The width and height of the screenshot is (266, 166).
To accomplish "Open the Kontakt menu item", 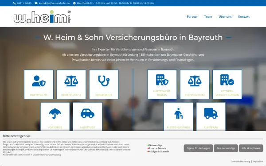I will pyautogui.click(x=244, y=17).
